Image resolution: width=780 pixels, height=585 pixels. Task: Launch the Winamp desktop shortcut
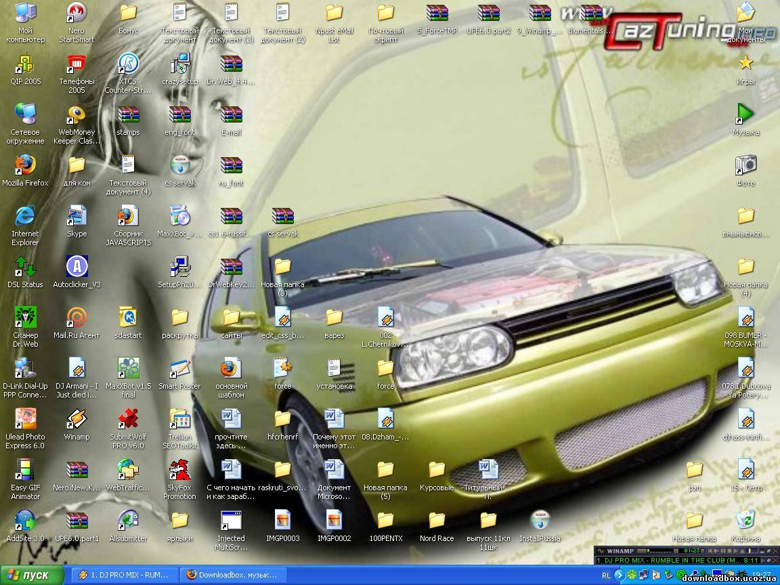77,425
